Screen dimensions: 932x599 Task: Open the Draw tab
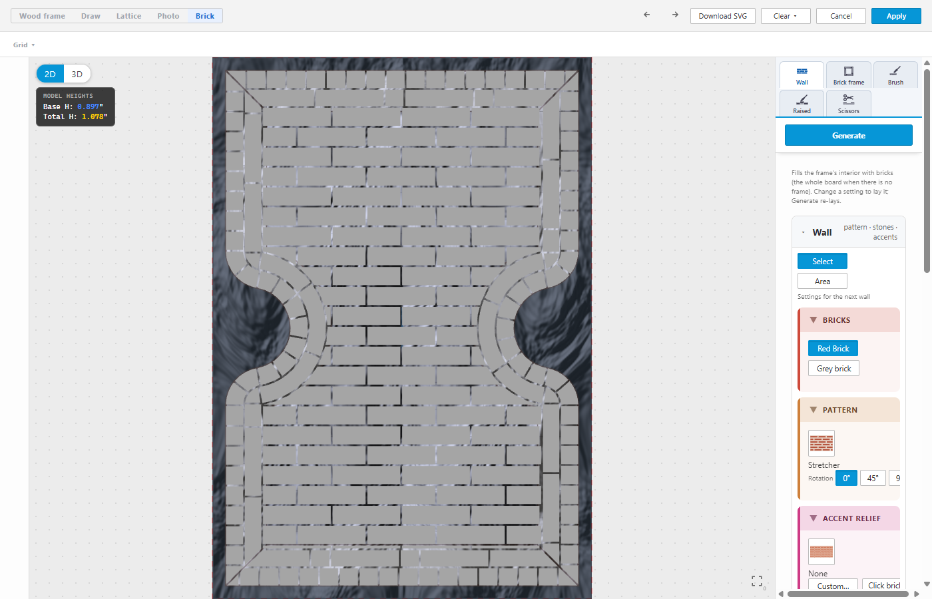(91, 16)
